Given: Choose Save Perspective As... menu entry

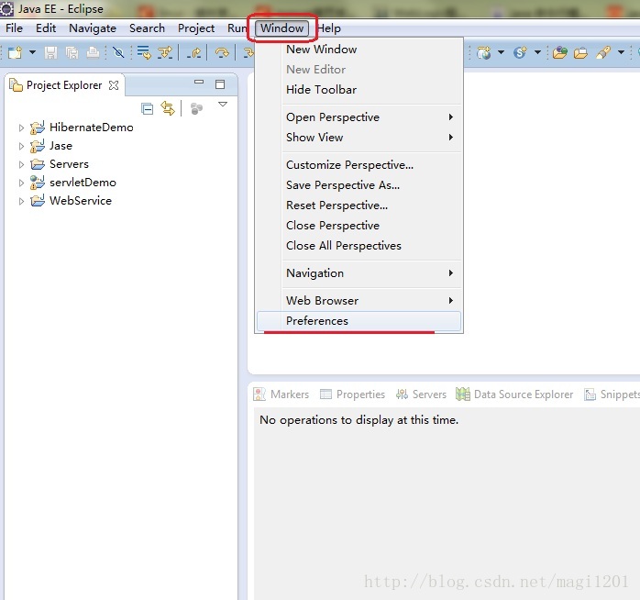Looking at the screenshot, I should click(359, 185).
